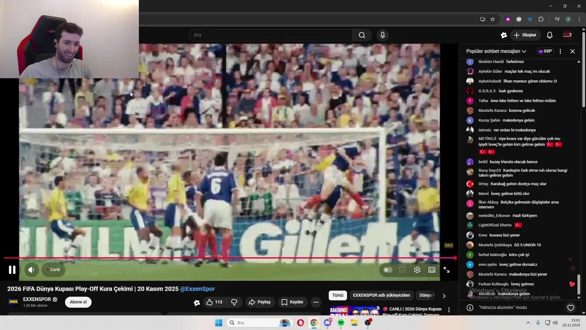Open File Explorer from the taskbar

(354, 323)
